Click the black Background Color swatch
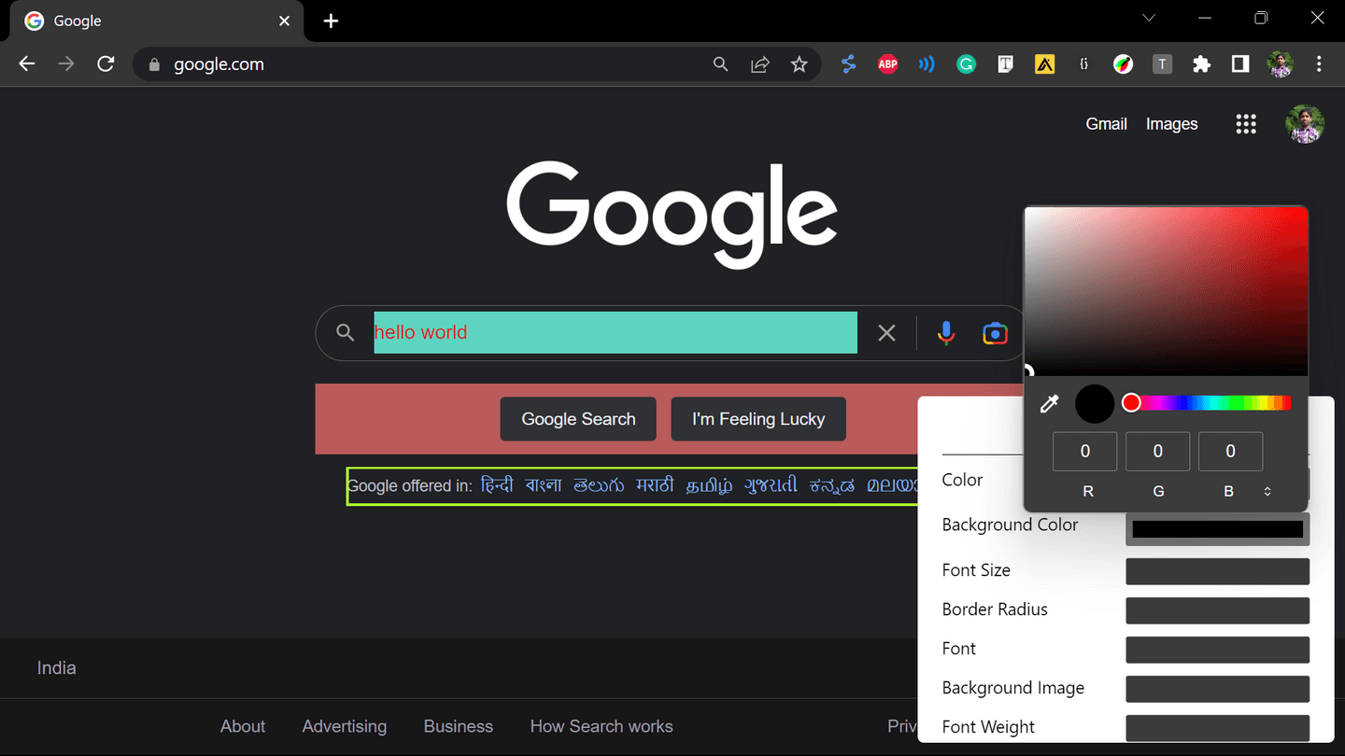This screenshot has width=1345, height=756. 1218,529
